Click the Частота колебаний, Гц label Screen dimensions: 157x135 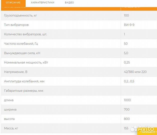(x=21, y=44)
